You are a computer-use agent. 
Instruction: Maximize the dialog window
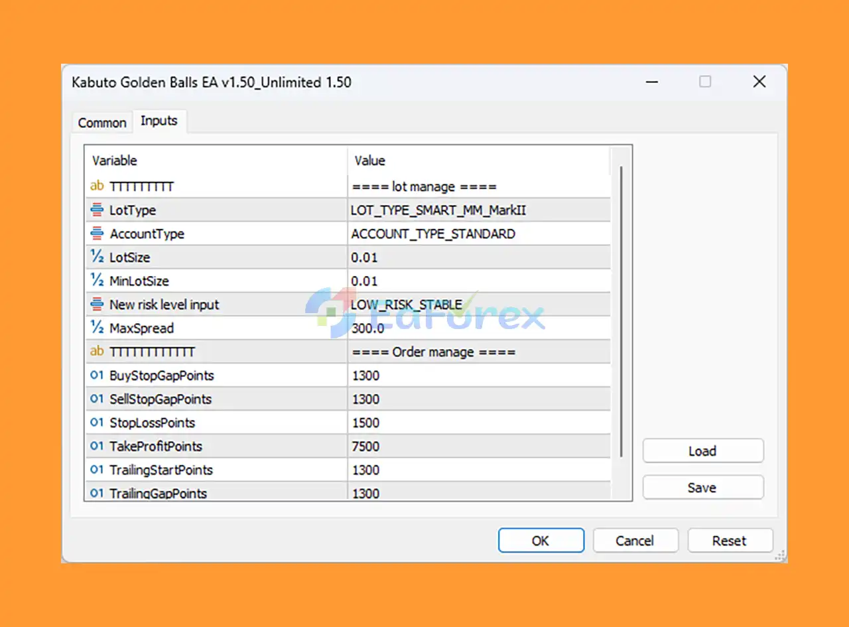coord(705,82)
